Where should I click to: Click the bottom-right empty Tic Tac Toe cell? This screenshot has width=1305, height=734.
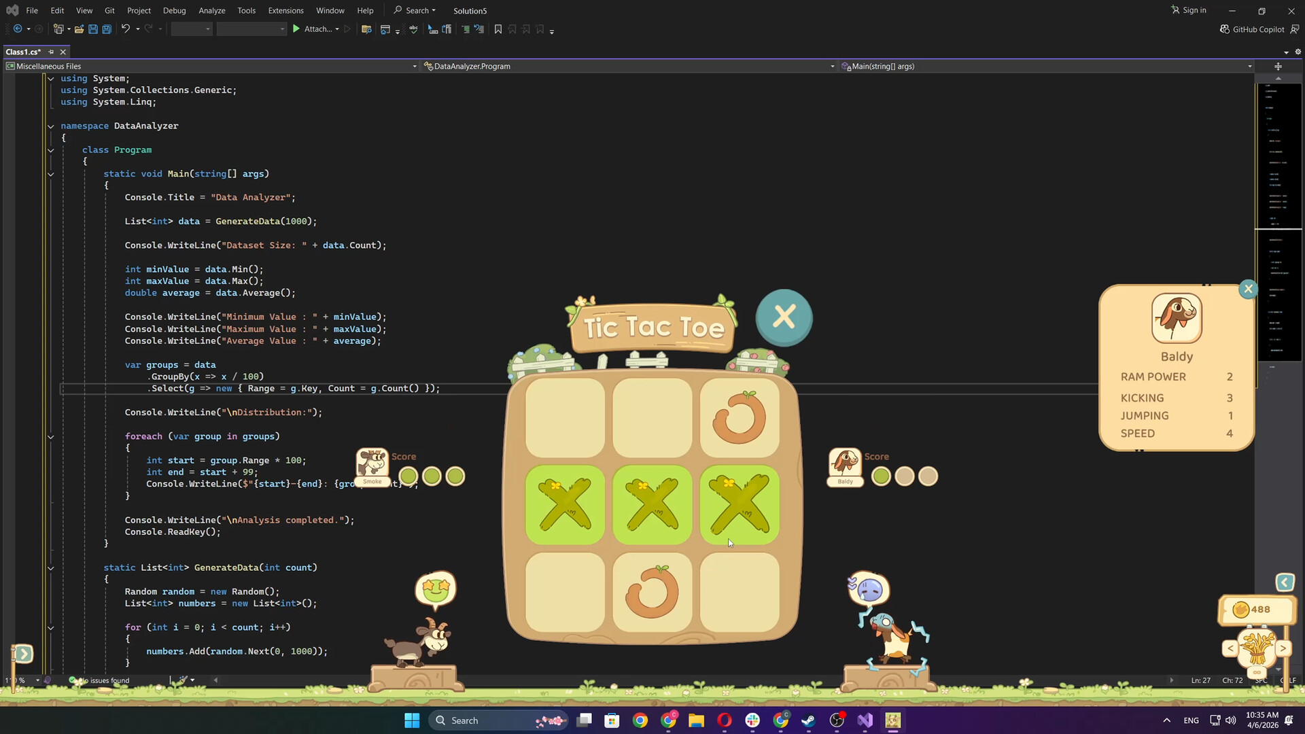739,592
